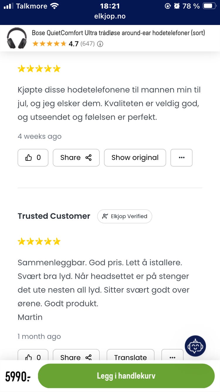
Task: Like the first review with thumbs-up
Action: point(33,158)
